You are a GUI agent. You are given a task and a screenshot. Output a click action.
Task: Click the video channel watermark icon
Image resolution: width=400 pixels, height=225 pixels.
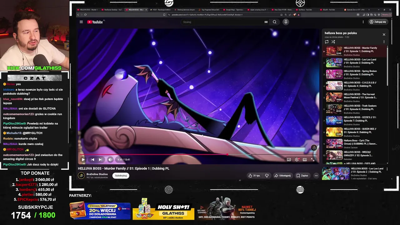pyautogui.click(x=314, y=148)
